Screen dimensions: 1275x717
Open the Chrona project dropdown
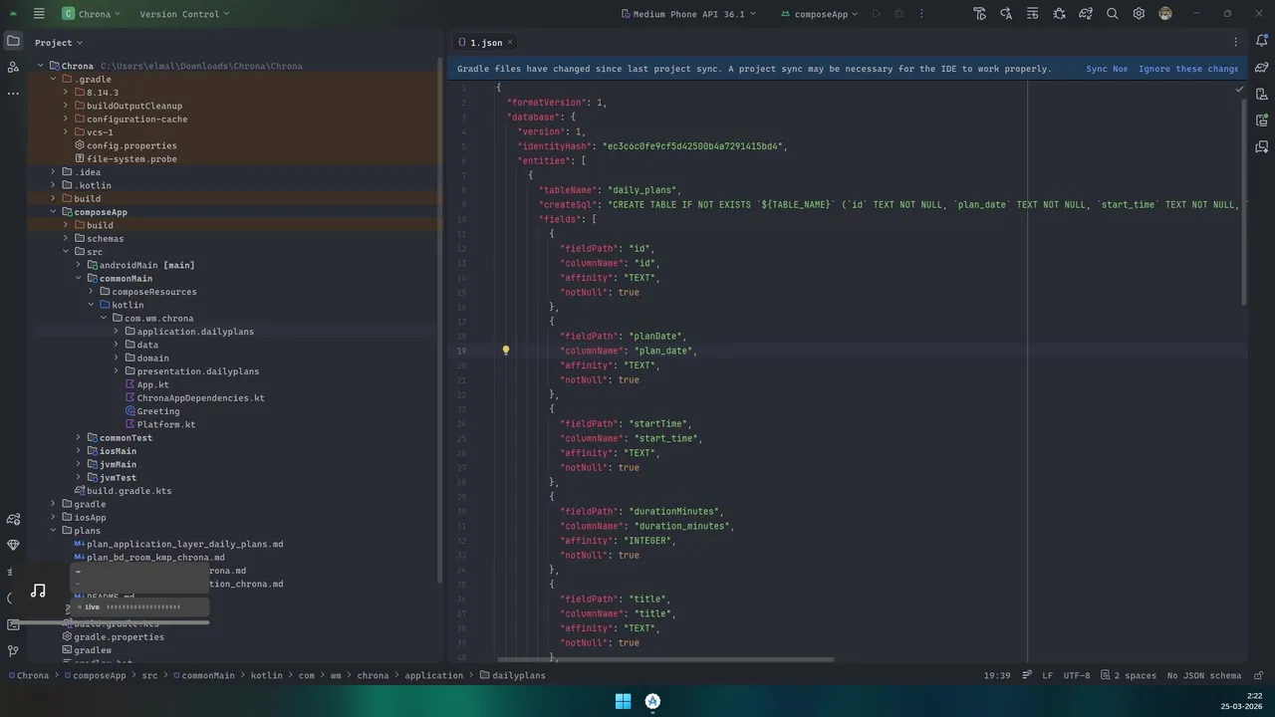point(92,14)
